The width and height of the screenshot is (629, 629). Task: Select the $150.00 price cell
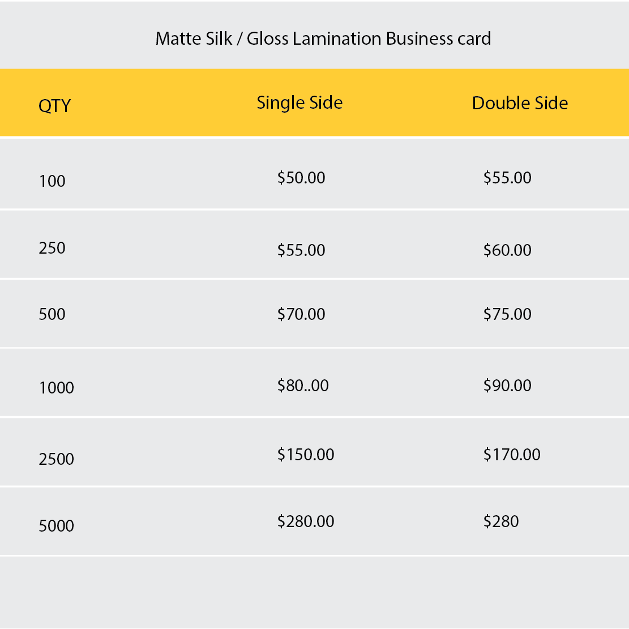(306, 455)
